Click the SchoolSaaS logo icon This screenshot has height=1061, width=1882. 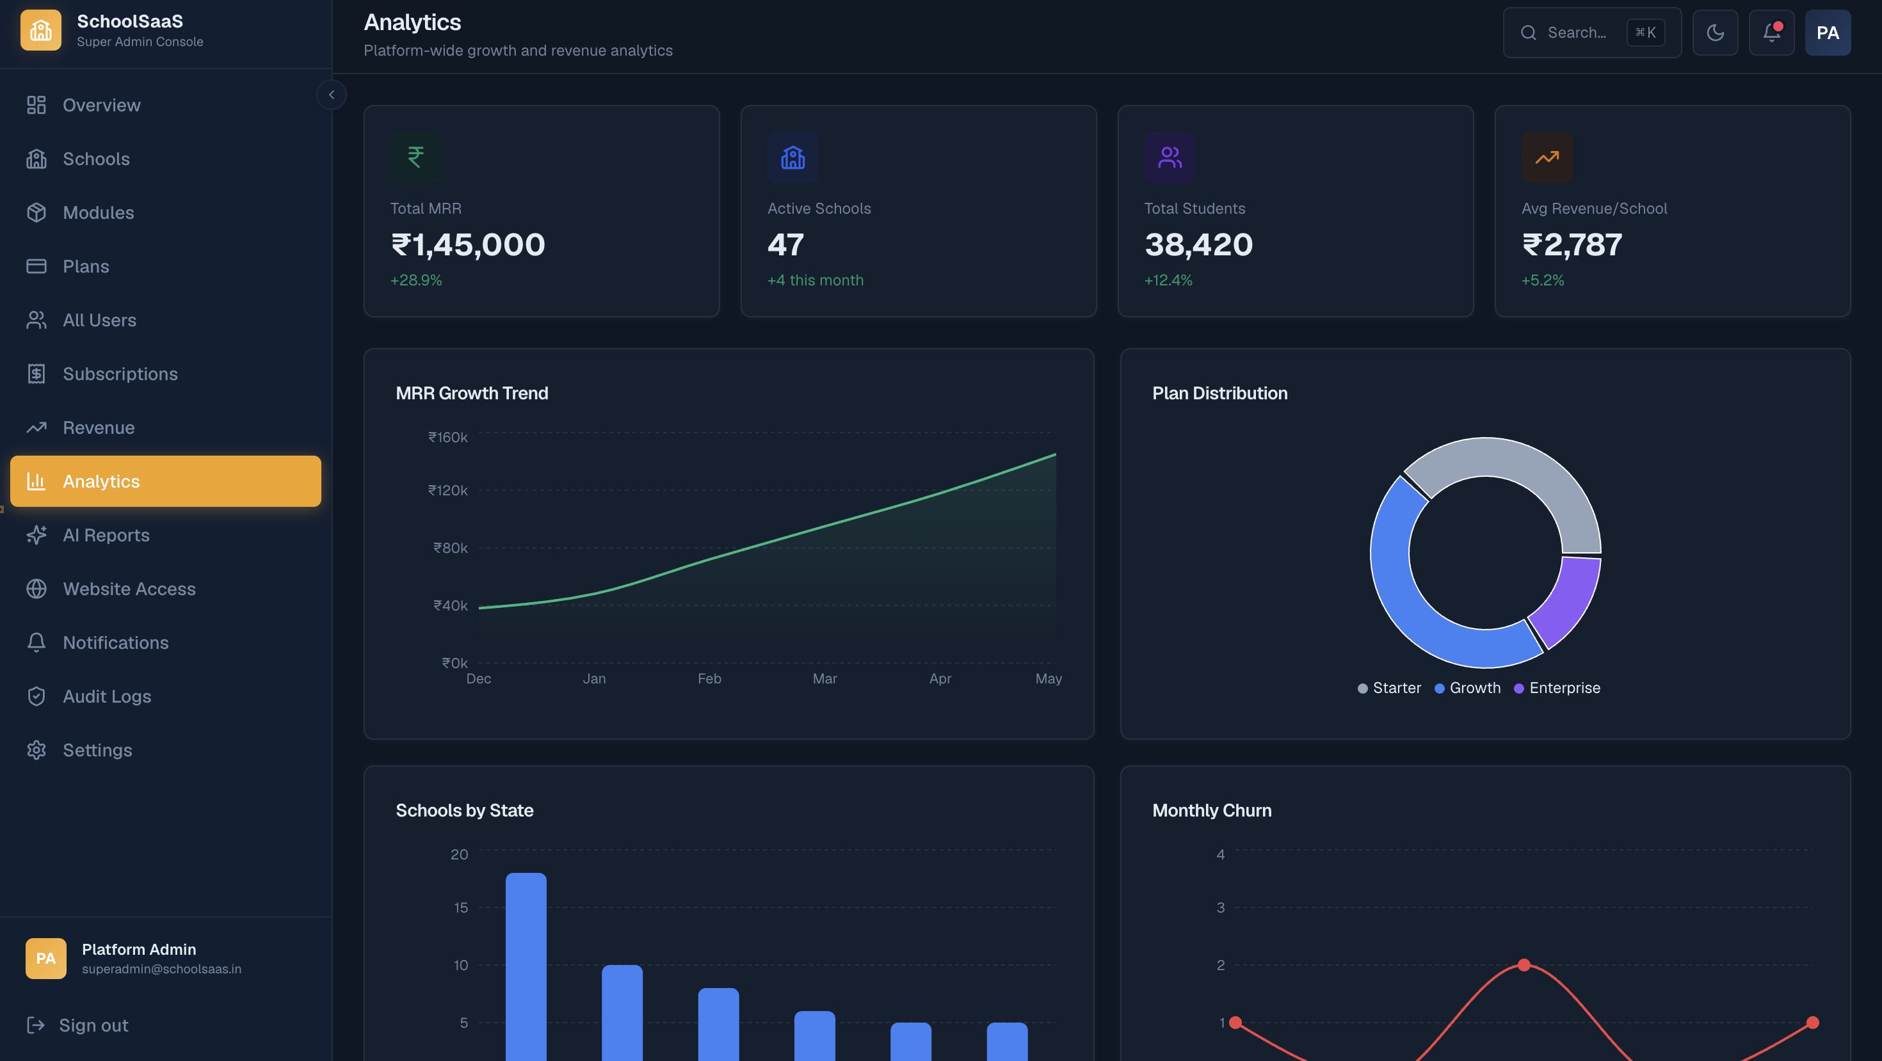pyautogui.click(x=41, y=31)
